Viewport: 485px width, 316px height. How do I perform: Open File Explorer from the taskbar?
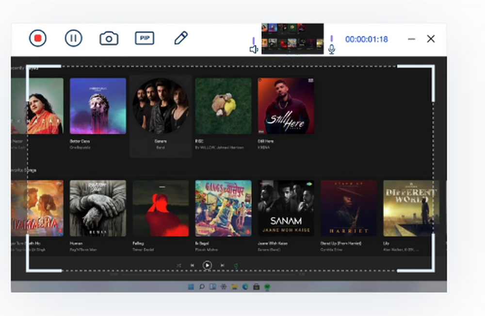234,287
